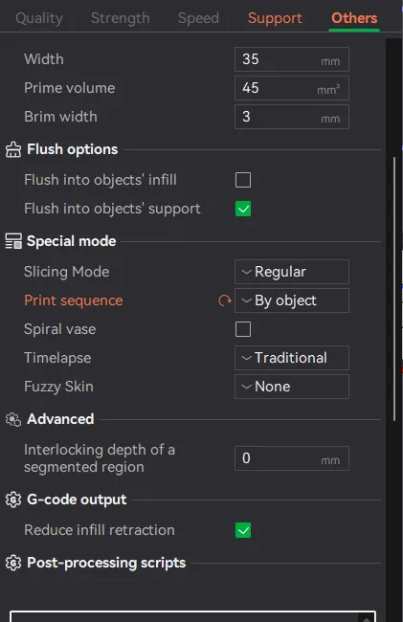The image size is (403, 622).
Task: Click the settings panel vertical scrollbar
Action: click(x=394, y=289)
